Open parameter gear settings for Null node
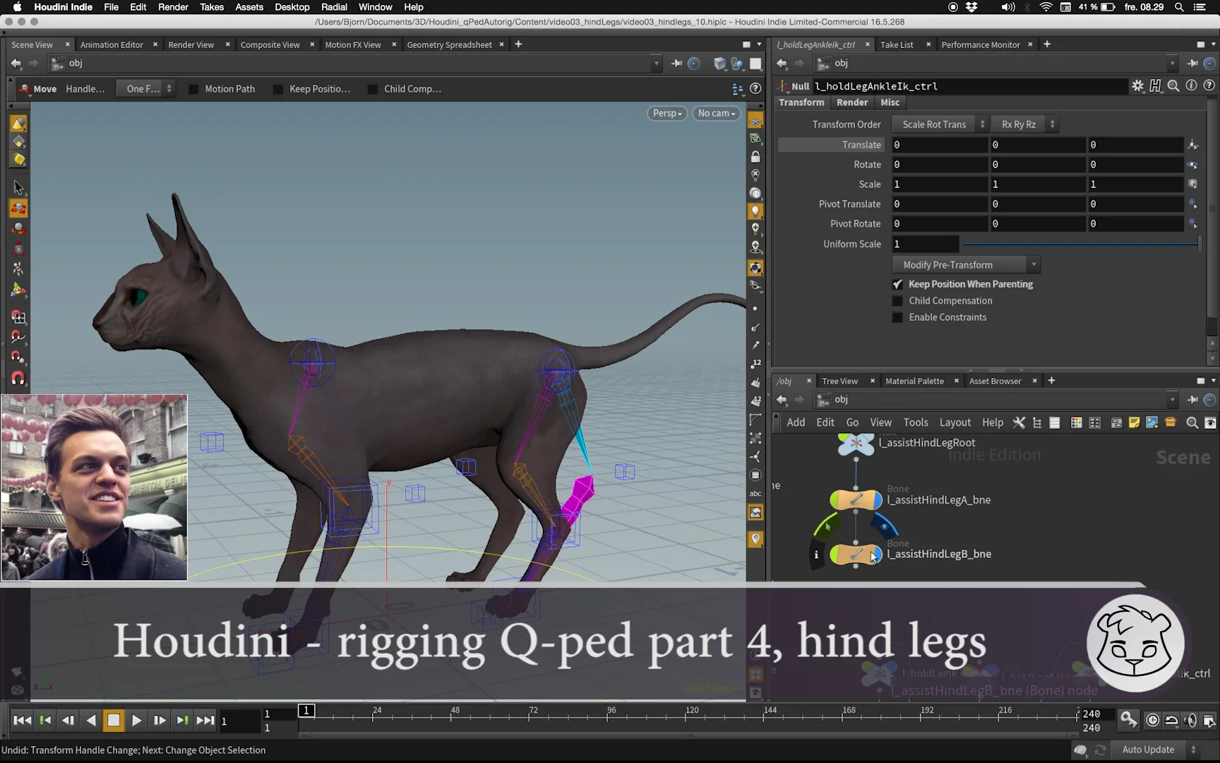This screenshot has width=1220, height=763. (1137, 85)
